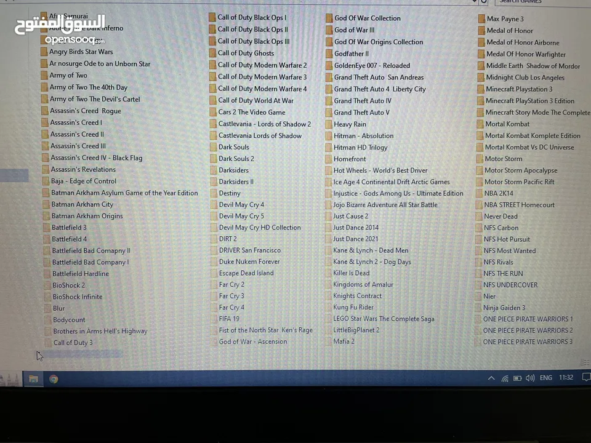Select folder icon of Grand Theft Auto V
Image resolution: width=591 pixels, height=443 pixels.
(x=328, y=113)
